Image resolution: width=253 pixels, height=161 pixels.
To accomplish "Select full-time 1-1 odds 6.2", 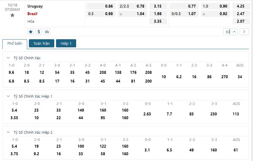I will pos(179,77).
